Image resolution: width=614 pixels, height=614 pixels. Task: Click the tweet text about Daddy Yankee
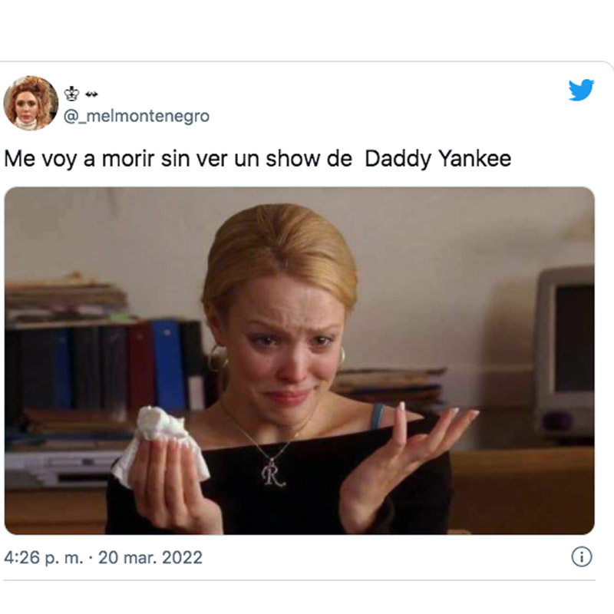point(258,159)
